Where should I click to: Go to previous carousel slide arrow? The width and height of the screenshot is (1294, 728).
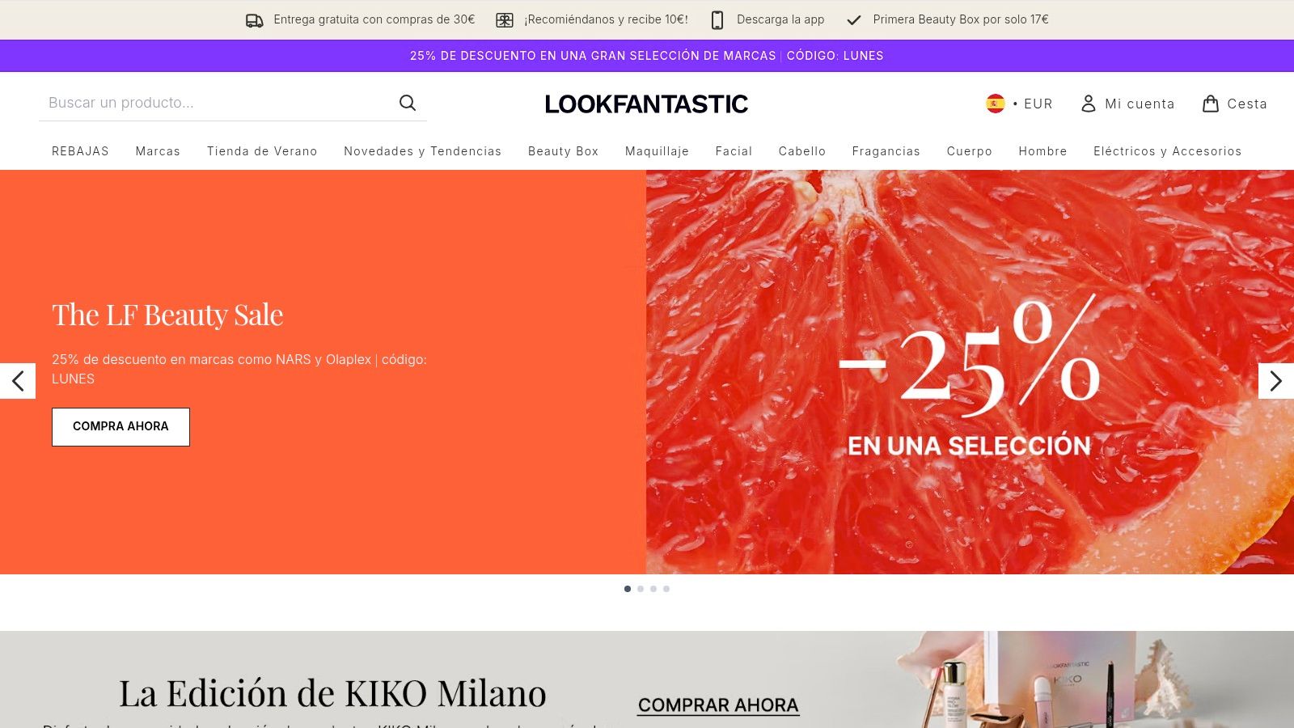point(18,381)
